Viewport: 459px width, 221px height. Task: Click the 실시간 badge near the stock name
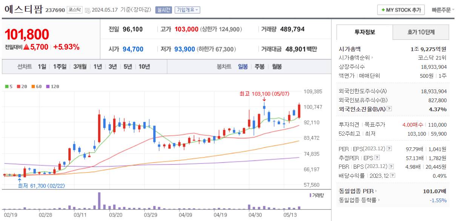click(164, 9)
